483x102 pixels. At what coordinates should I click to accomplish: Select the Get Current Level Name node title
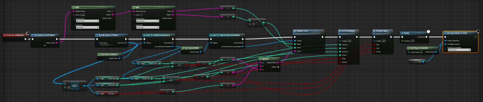[x=44, y=35]
